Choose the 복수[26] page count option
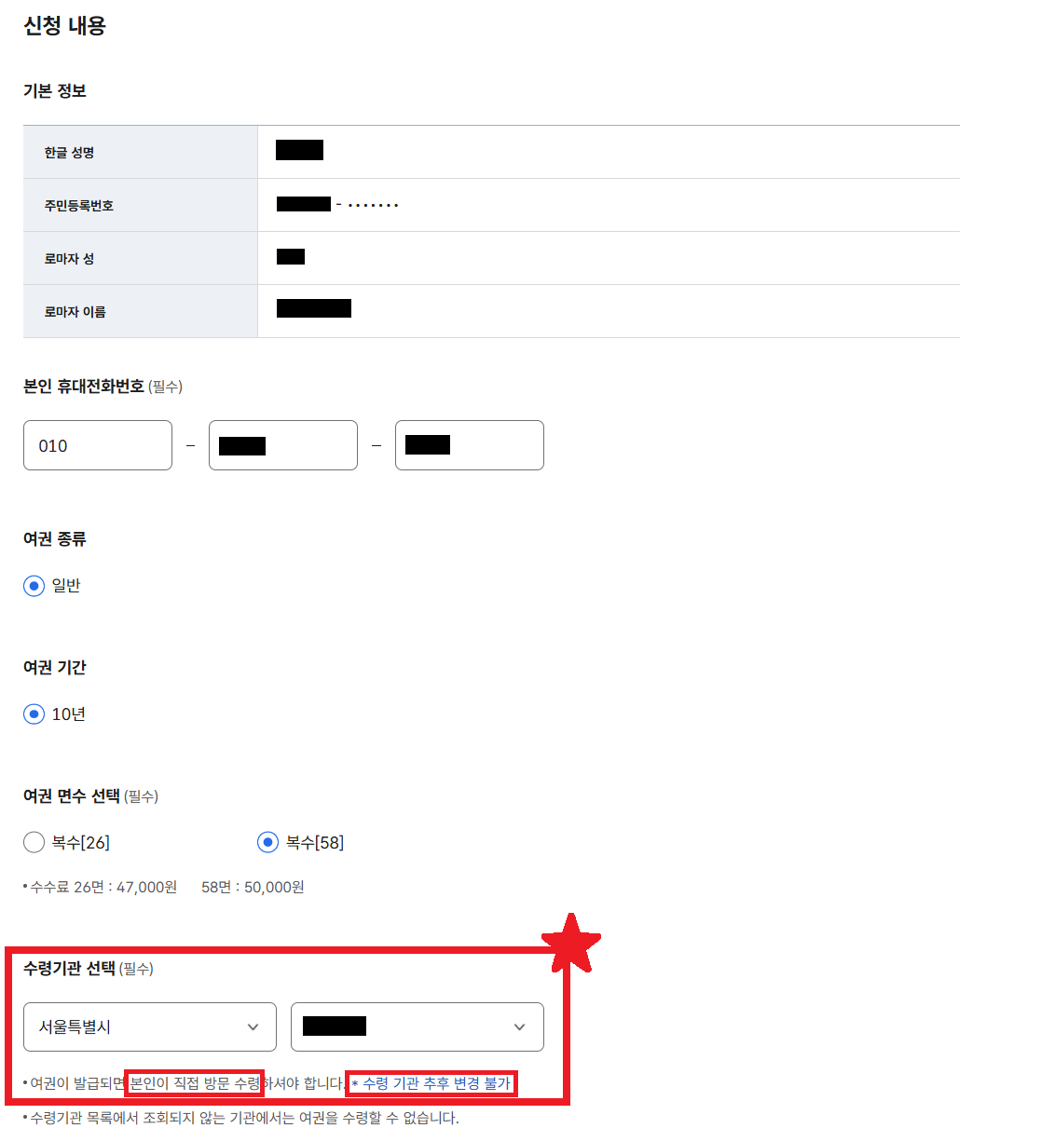The height and width of the screenshot is (1128, 1054). click(x=34, y=843)
